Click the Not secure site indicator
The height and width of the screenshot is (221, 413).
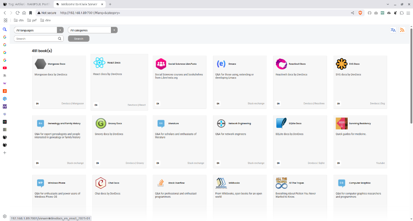point(47,13)
